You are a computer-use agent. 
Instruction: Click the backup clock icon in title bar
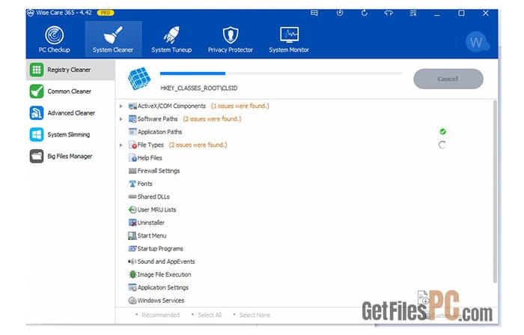(340, 13)
